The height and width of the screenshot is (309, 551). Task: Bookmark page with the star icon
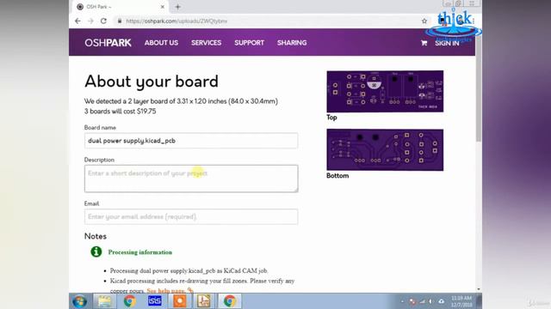pyautogui.click(x=424, y=21)
